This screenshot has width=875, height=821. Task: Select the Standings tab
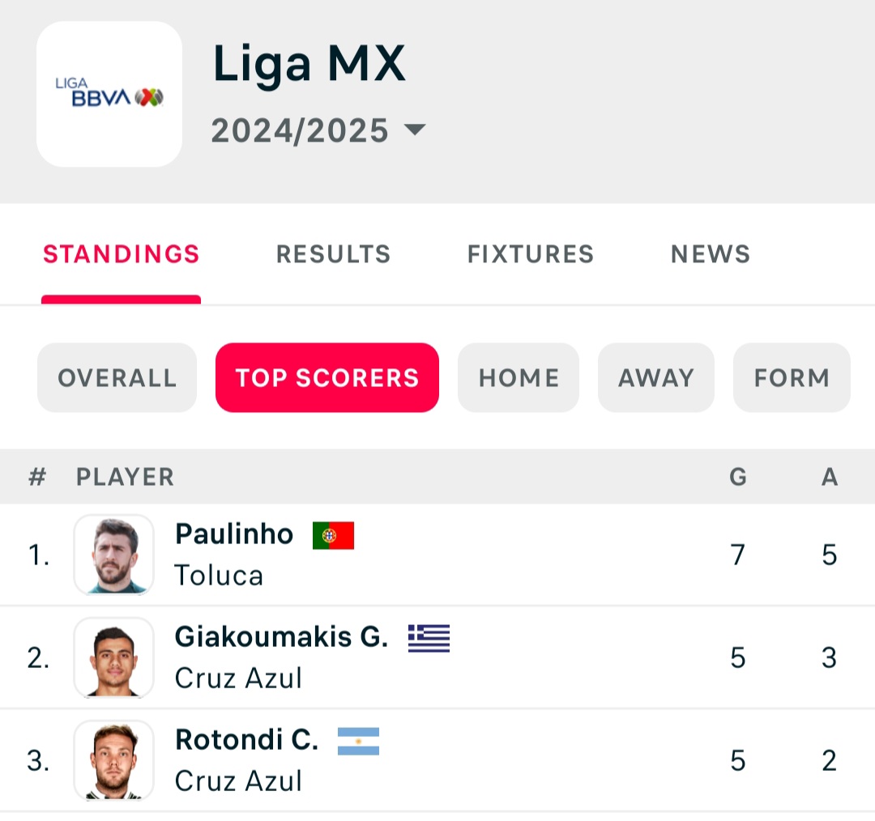122,254
